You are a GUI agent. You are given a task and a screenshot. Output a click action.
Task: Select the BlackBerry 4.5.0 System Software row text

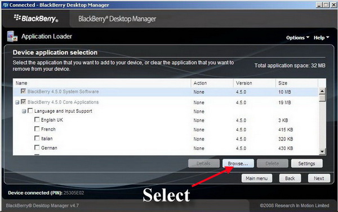(x=63, y=91)
